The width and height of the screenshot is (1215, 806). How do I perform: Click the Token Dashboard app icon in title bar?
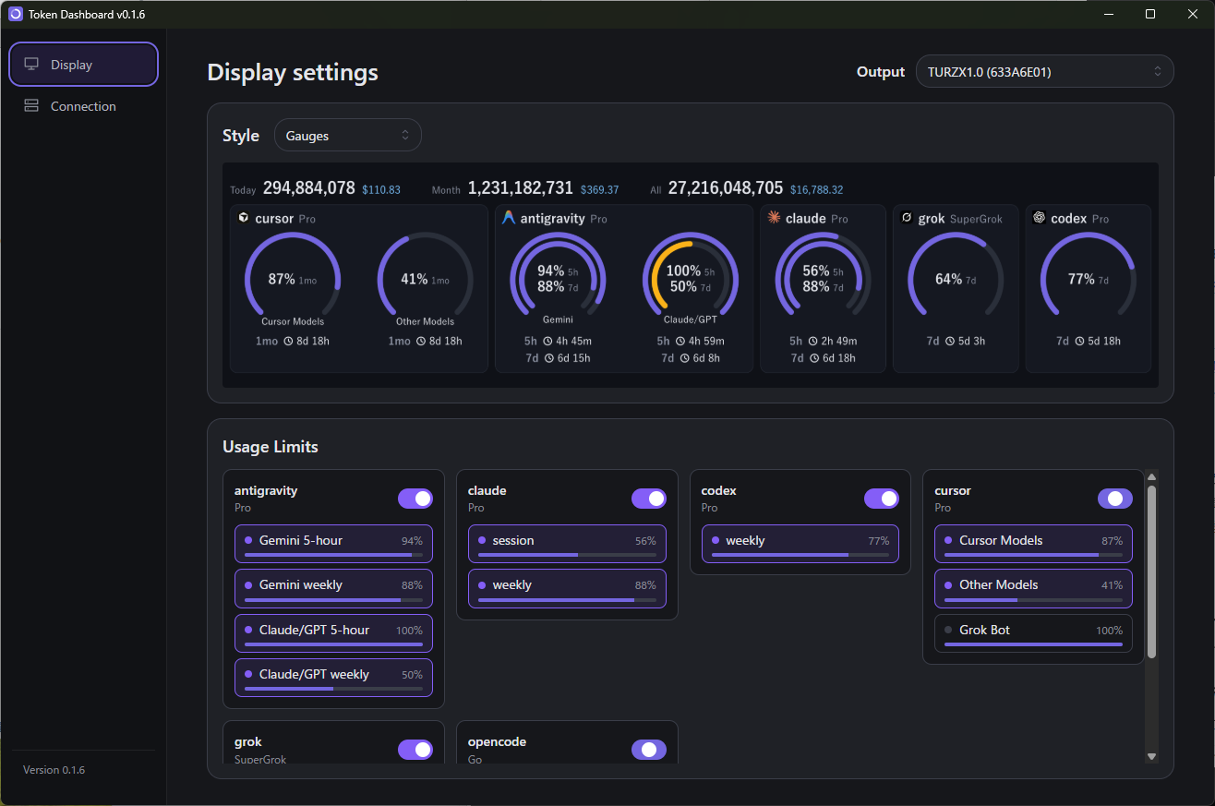point(15,14)
